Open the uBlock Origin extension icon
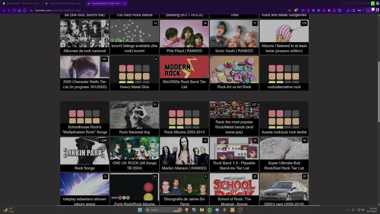Image resolution: width=380 pixels, height=214 pixels. pyautogui.click(x=308, y=10)
